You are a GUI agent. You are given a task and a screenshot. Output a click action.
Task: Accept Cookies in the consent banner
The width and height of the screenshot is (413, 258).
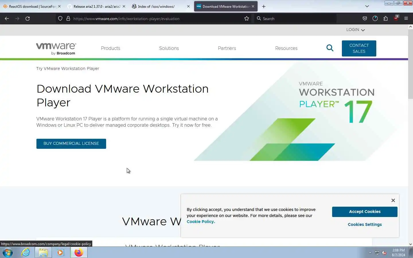(x=365, y=212)
